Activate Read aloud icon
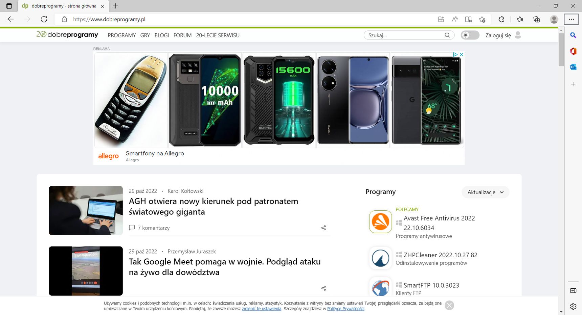The image size is (582, 315). coord(455,19)
